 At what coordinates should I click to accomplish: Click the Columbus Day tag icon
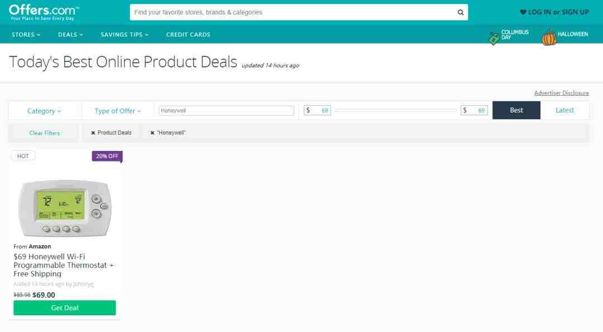[494, 38]
